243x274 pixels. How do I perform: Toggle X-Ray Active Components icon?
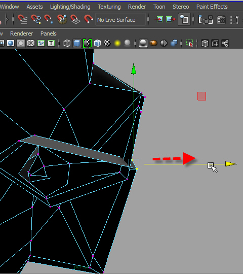pos(215,43)
